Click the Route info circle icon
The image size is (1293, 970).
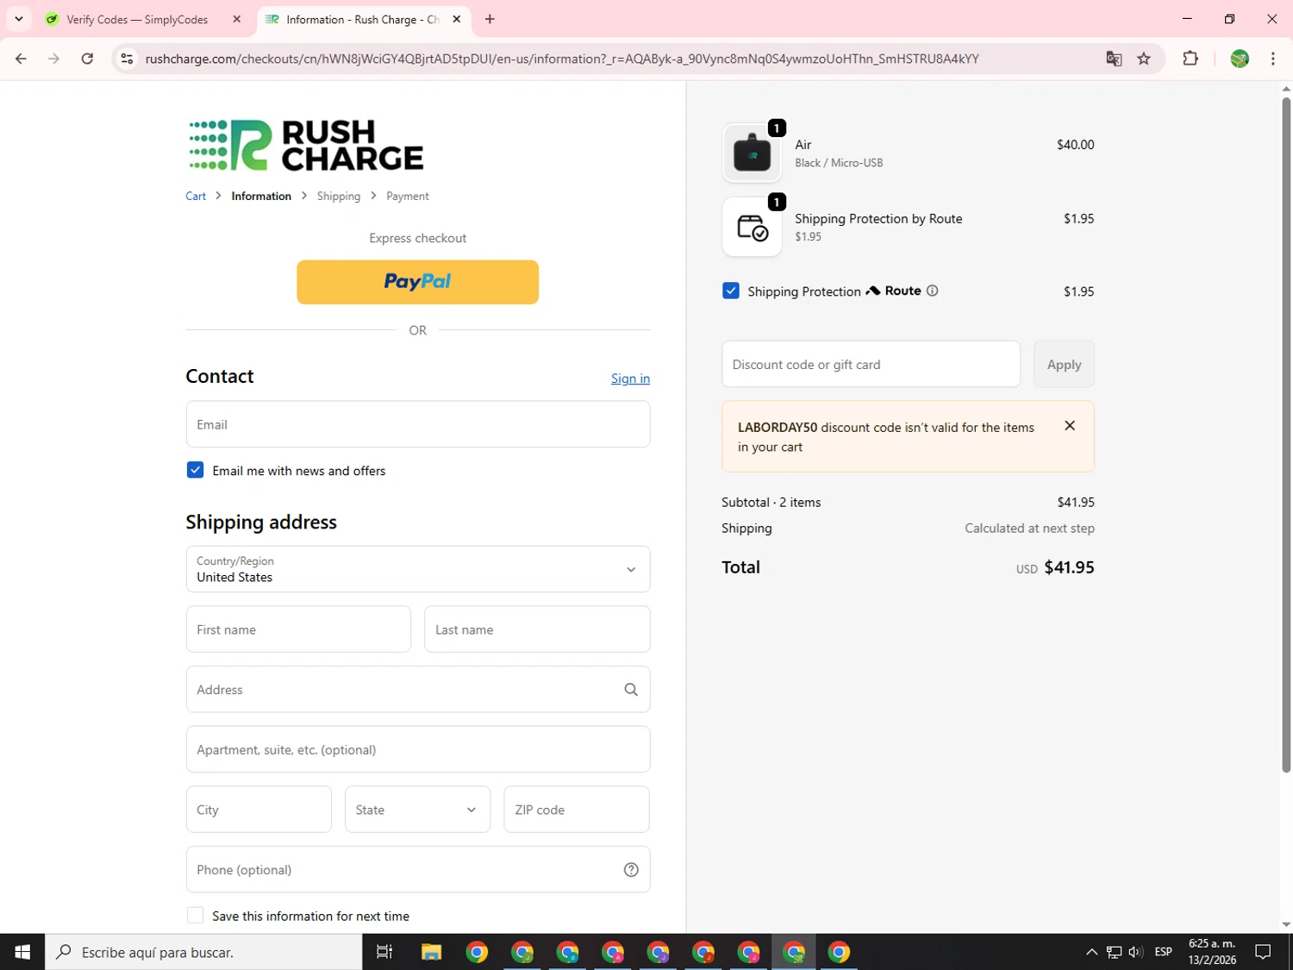tap(932, 291)
